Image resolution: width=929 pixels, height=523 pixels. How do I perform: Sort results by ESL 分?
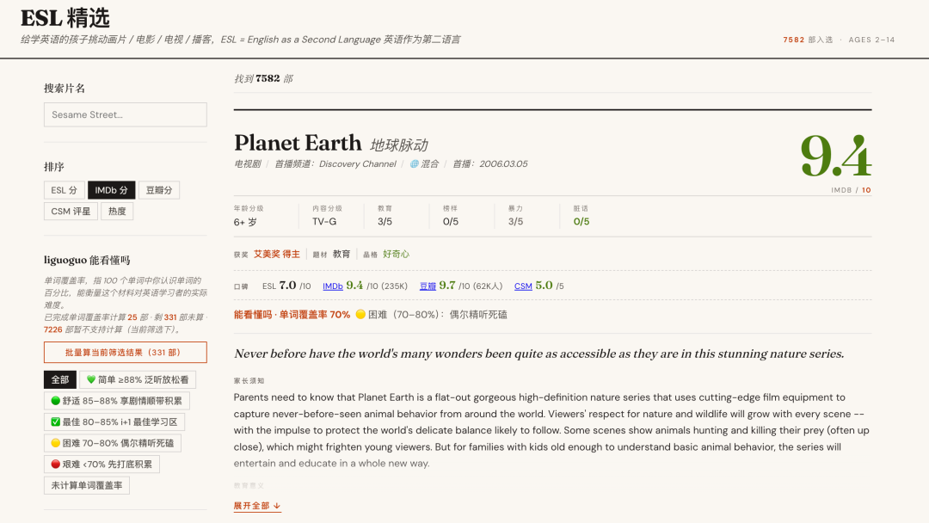pyautogui.click(x=64, y=190)
